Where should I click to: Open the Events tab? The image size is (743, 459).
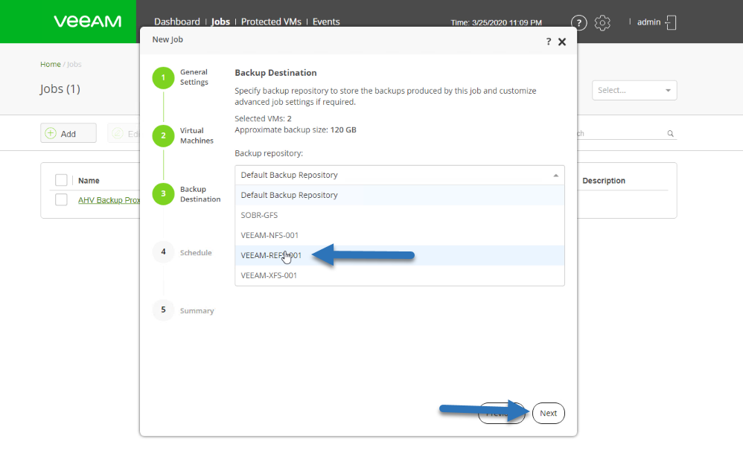click(326, 22)
